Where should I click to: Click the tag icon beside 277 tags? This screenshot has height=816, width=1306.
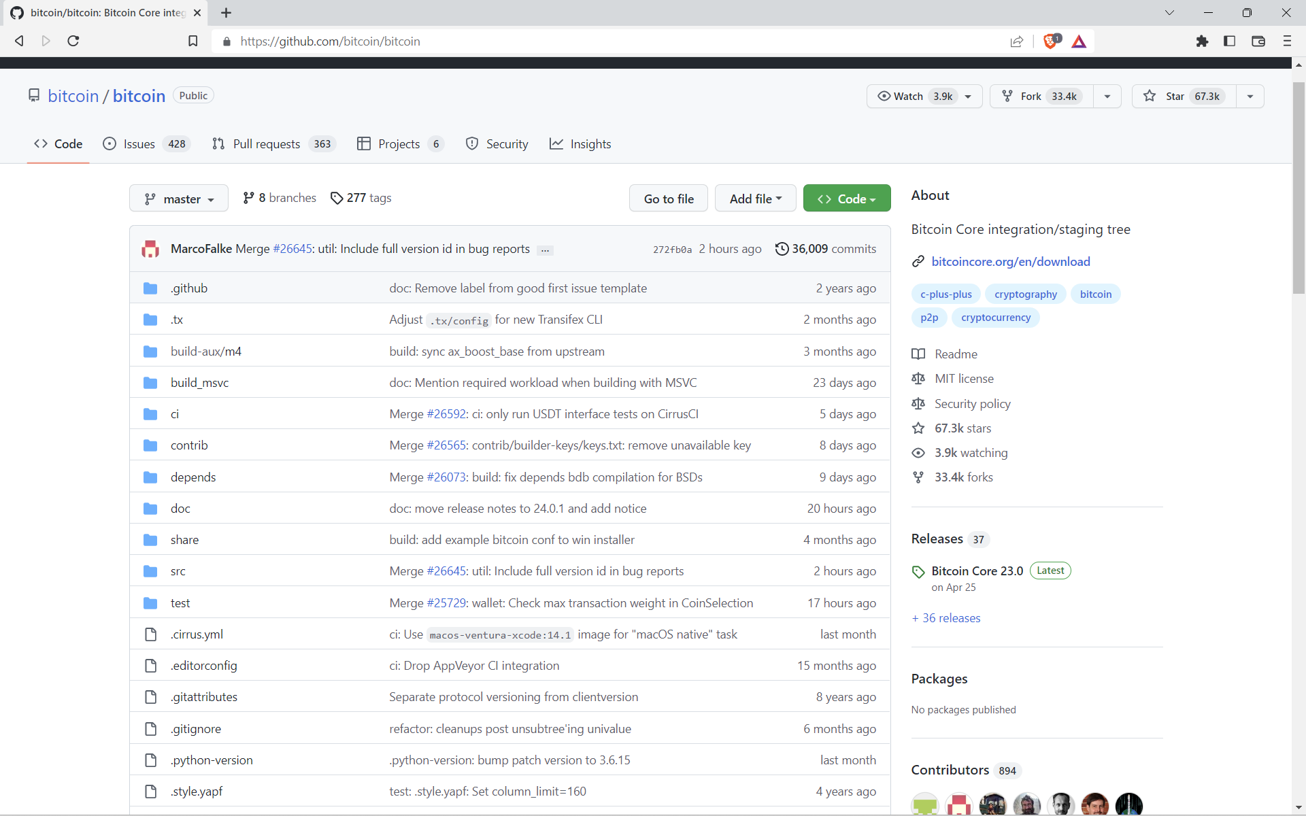tap(338, 198)
